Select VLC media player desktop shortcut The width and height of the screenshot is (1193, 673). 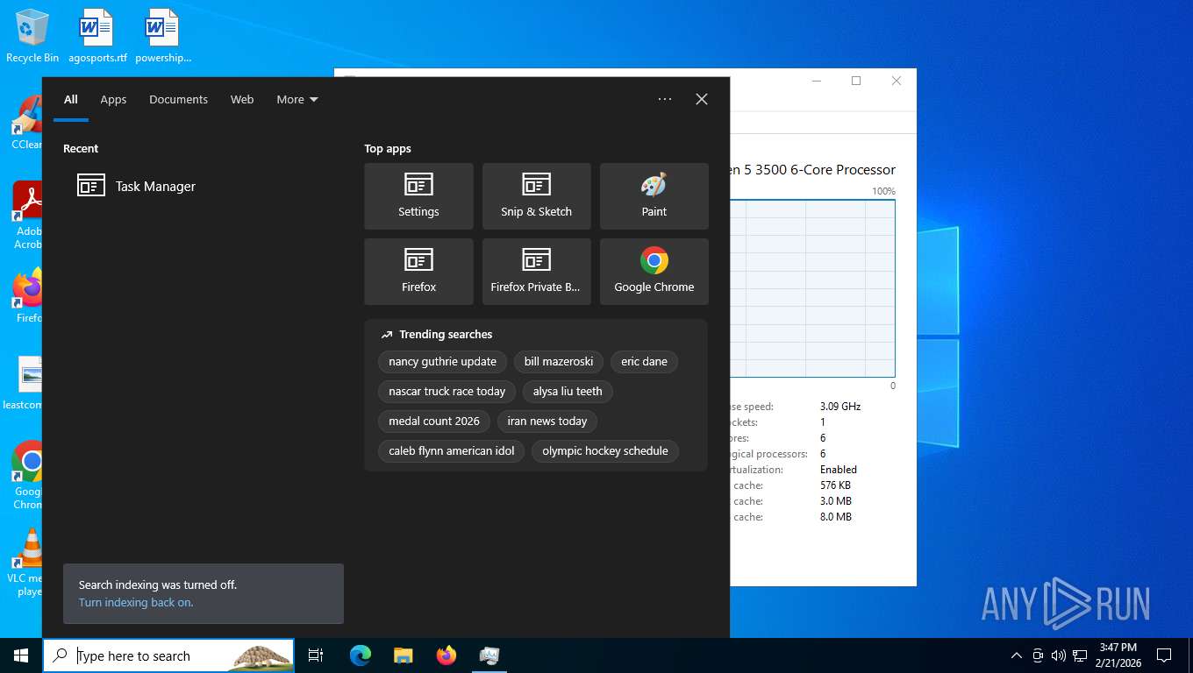[26, 563]
